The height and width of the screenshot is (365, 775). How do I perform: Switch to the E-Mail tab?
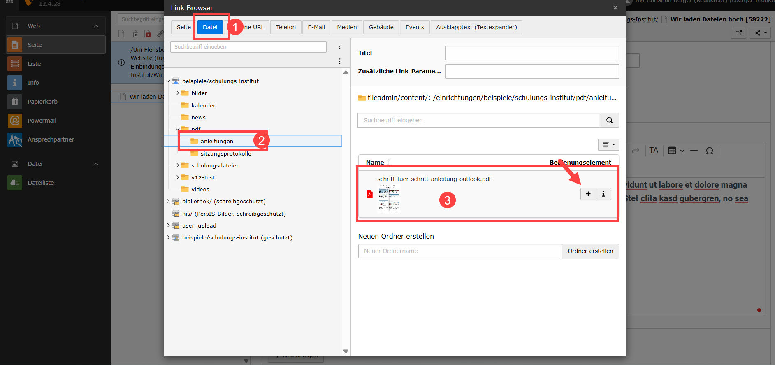pos(316,27)
